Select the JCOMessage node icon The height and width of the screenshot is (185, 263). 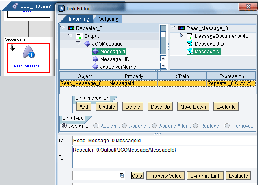(87, 44)
